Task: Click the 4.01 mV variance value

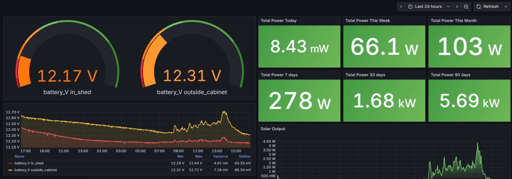Action: pyautogui.click(x=221, y=163)
